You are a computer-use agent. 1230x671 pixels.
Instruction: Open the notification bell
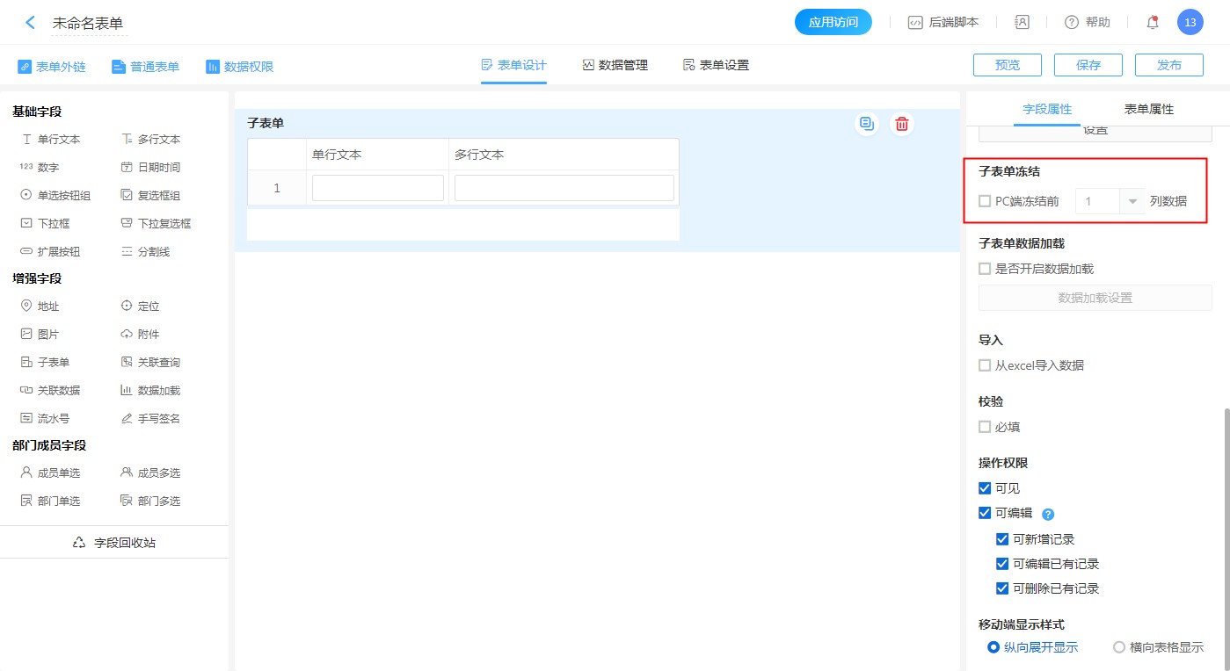pos(1153,23)
